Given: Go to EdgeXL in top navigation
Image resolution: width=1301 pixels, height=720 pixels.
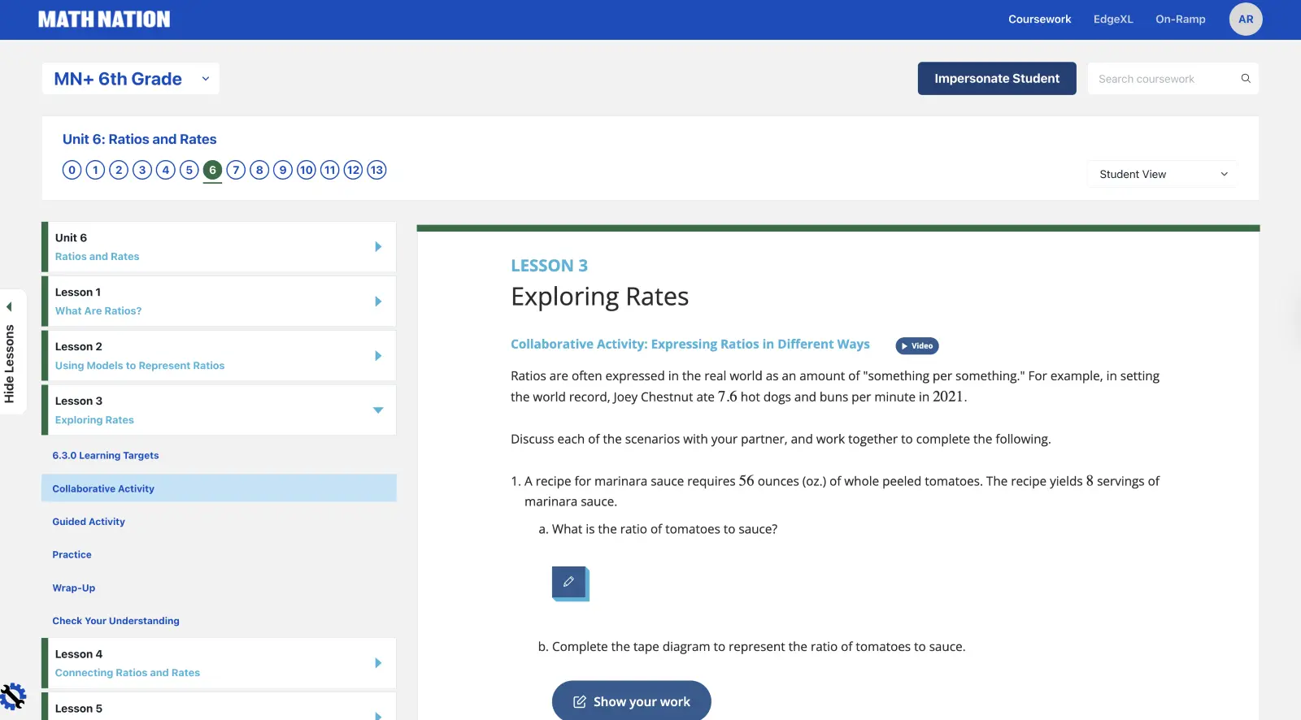Looking at the screenshot, I should (1112, 20).
